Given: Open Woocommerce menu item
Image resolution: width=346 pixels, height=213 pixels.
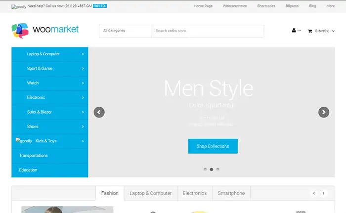Looking at the screenshot, I should (x=235, y=6).
